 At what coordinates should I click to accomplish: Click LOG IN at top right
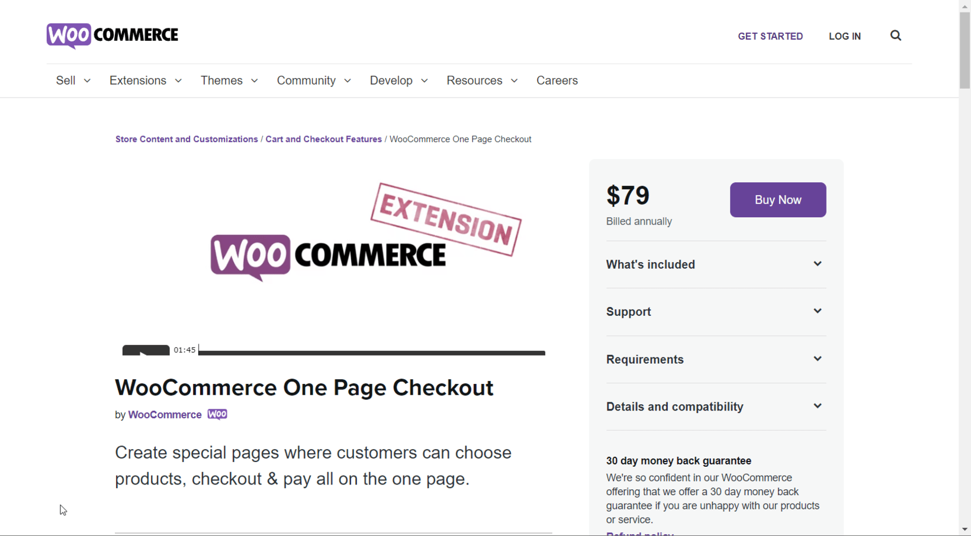[x=845, y=36]
